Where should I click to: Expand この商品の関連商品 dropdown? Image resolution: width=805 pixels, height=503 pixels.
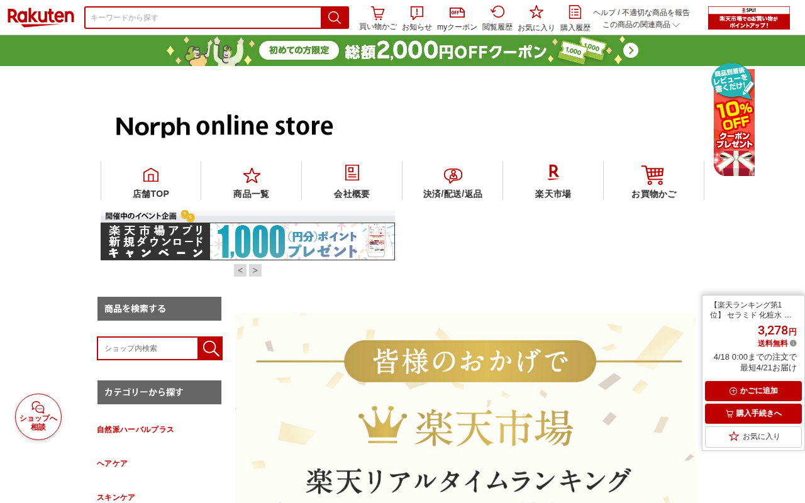641,25
